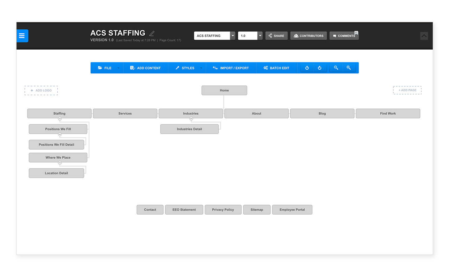Click the zoom in magnifier

[x=349, y=68]
